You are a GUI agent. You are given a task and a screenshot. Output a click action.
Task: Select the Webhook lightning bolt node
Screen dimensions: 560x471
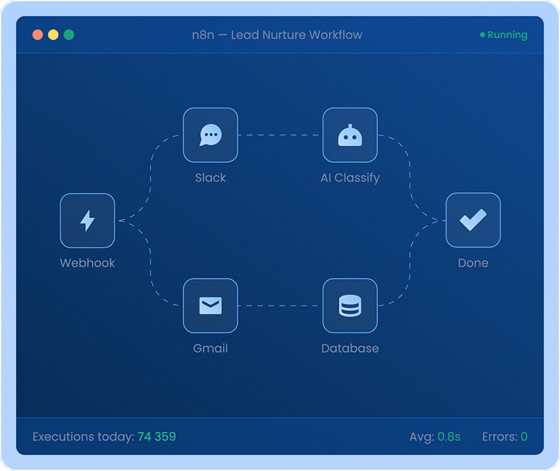(x=87, y=220)
